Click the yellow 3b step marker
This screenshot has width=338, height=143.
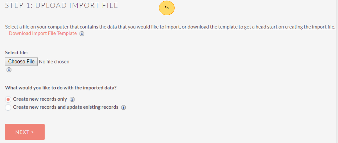tap(167, 8)
